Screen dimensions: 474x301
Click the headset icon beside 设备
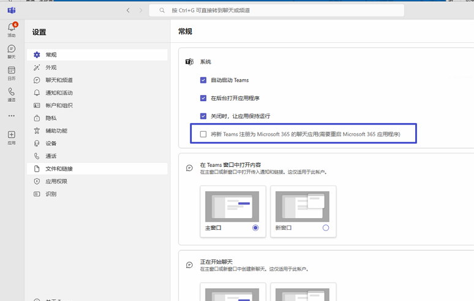(37, 143)
